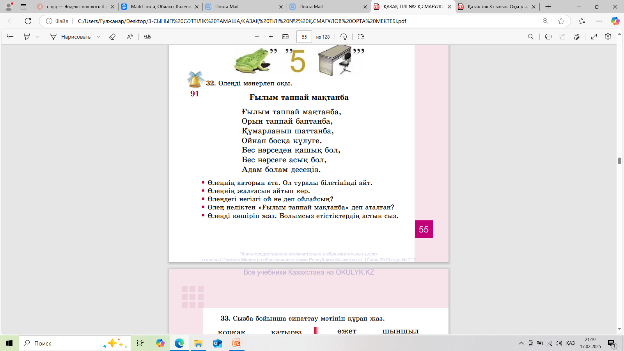
Task: Click the page number field showing 55
Action: coord(304,37)
